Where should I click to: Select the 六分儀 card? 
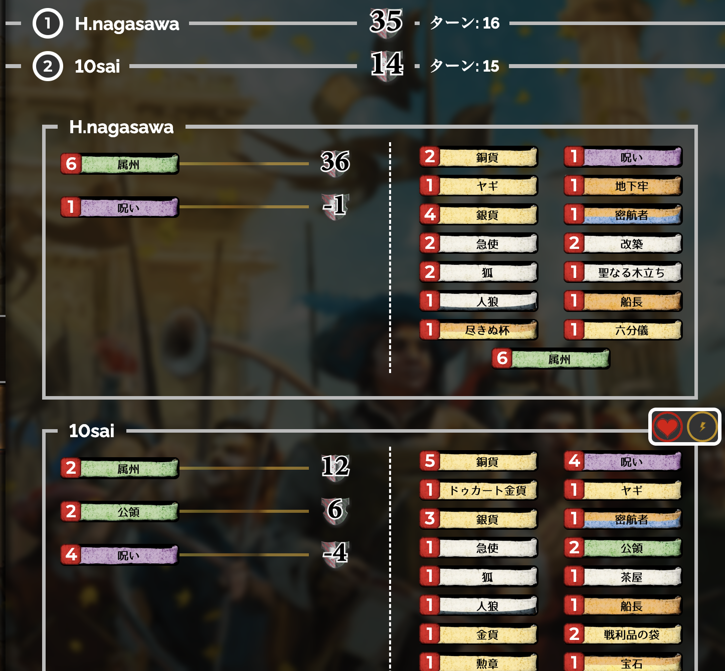tap(623, 330)
